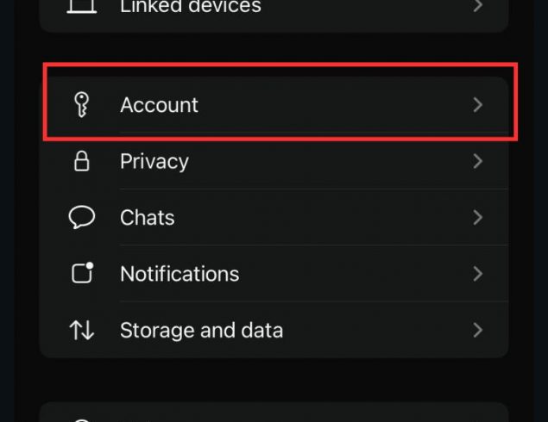Select the Privacy menu label

click(x=154, y=161)
